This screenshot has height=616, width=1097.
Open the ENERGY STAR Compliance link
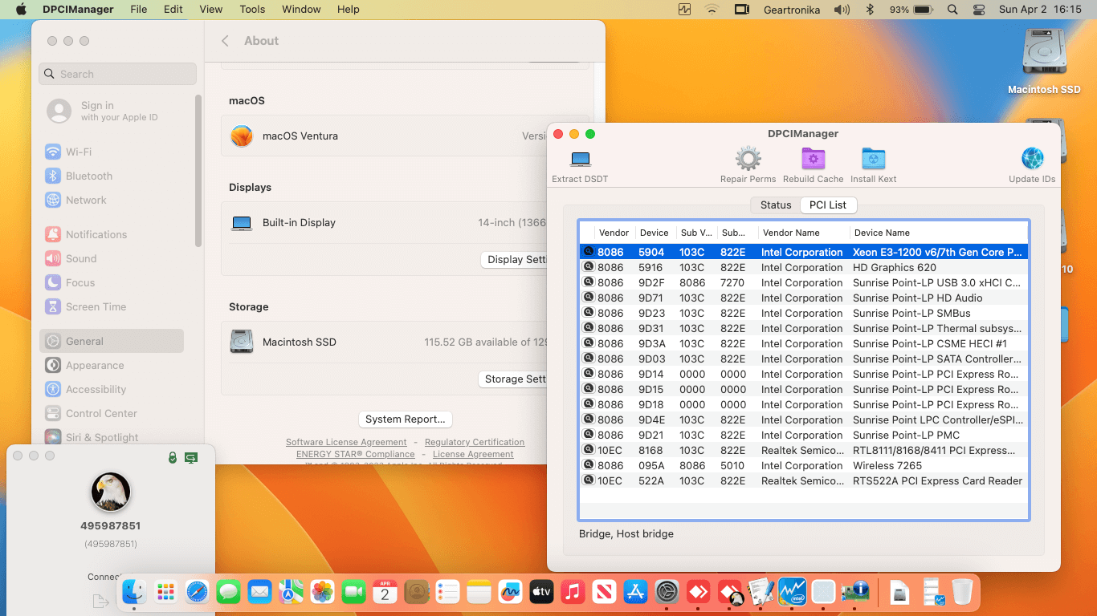(356, 454)
